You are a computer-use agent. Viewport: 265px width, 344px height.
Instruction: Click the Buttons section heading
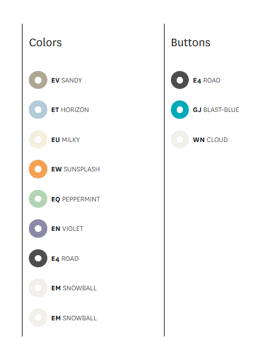pyautogui.click(x=191, y=43)
